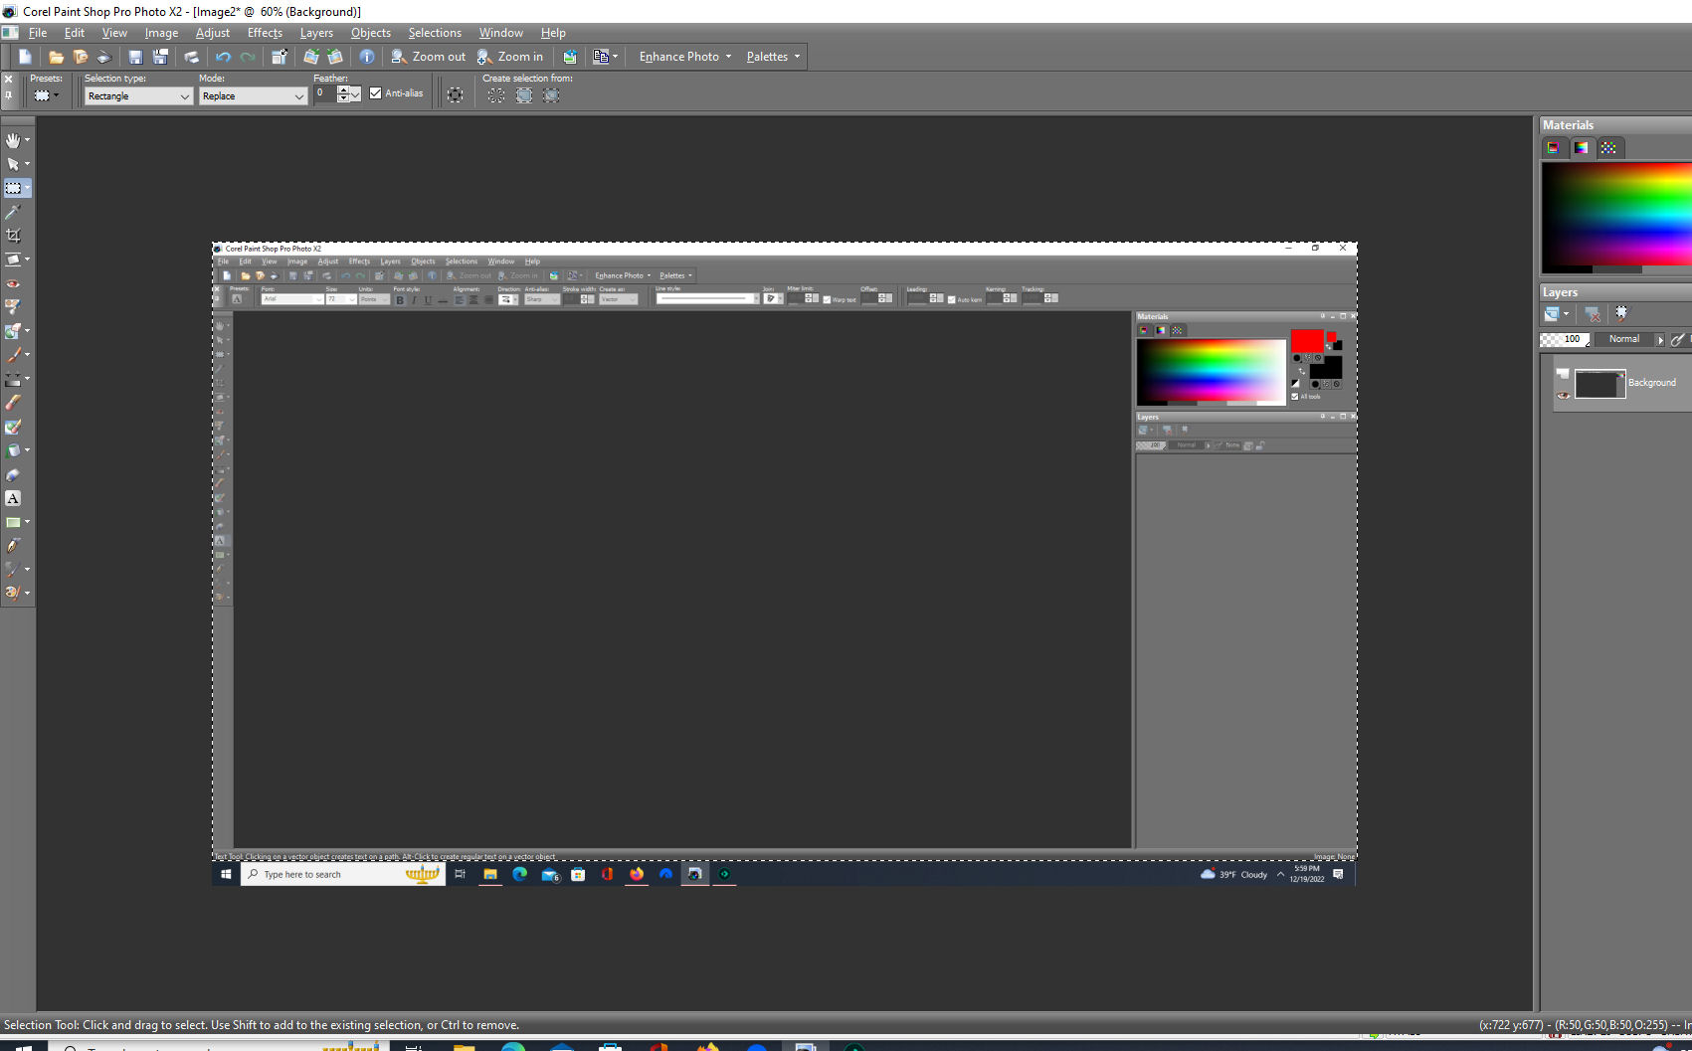Toggle the layer link icon in Layers
This screenshot has height=1051, width=1692.
click(1677, 339)
